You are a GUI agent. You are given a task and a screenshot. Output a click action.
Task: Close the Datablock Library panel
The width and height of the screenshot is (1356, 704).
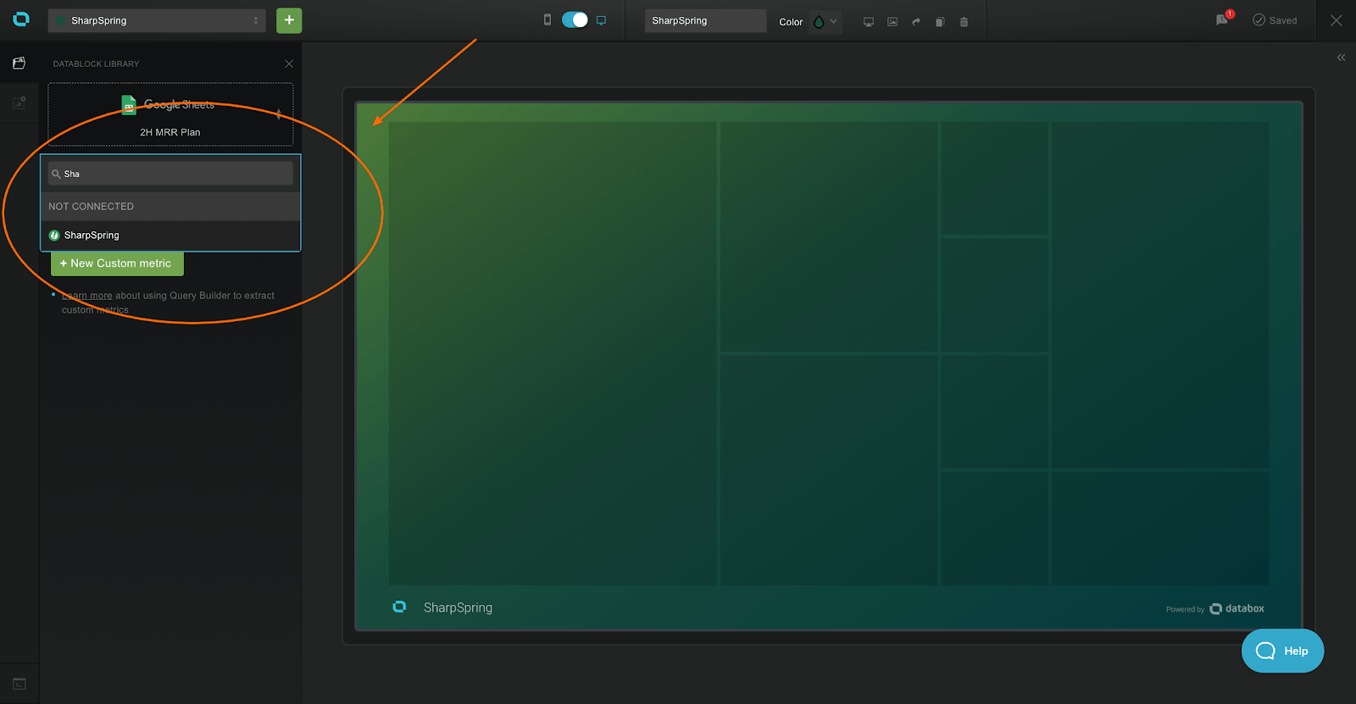pos(289,64)
